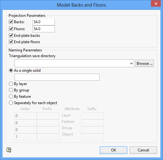Screen dimensions: 163x160
Task: Select Separately for each object
Action: [x=11, y=103]
